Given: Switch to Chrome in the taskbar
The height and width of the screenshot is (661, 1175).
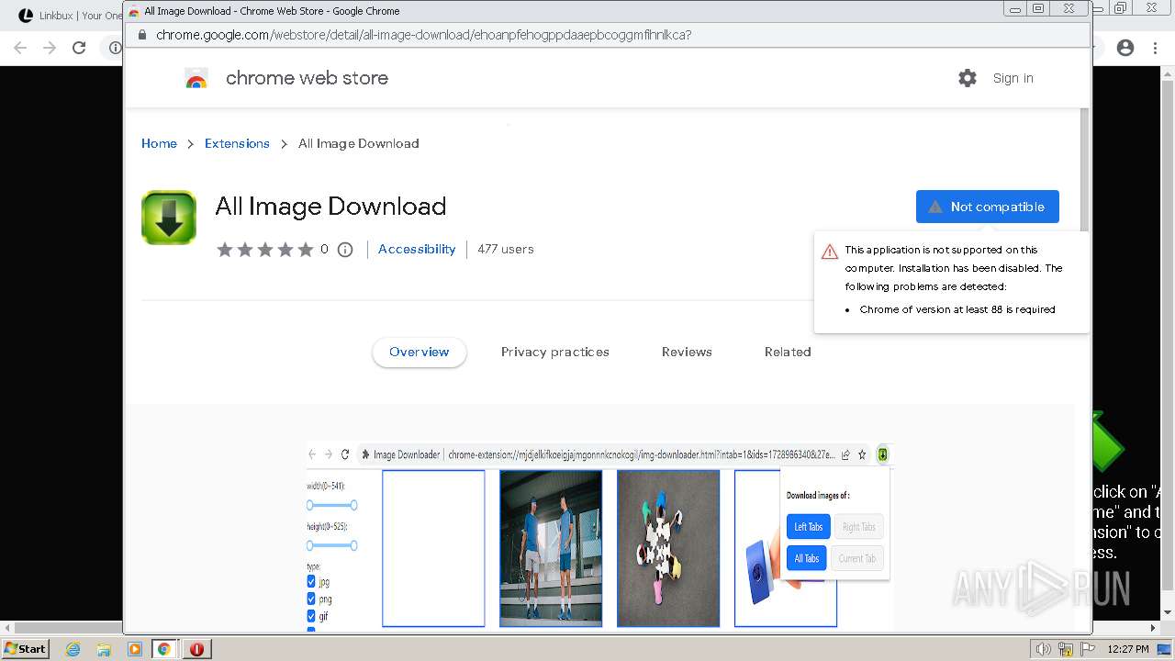Looking at the screenshot, I should [x=164, y=649].
